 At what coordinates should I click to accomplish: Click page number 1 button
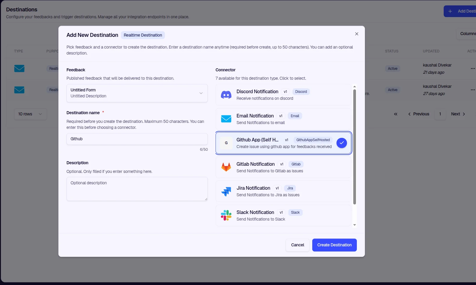[440, 114]
